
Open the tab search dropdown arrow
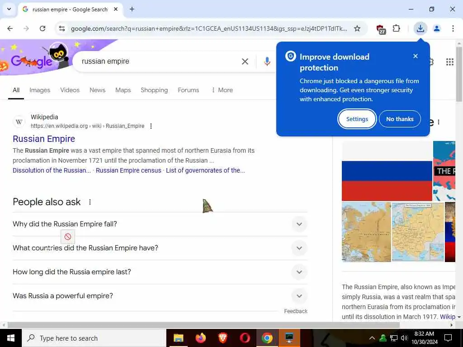9,9
